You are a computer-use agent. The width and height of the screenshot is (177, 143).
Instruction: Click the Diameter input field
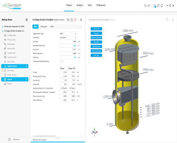point(68,42)
